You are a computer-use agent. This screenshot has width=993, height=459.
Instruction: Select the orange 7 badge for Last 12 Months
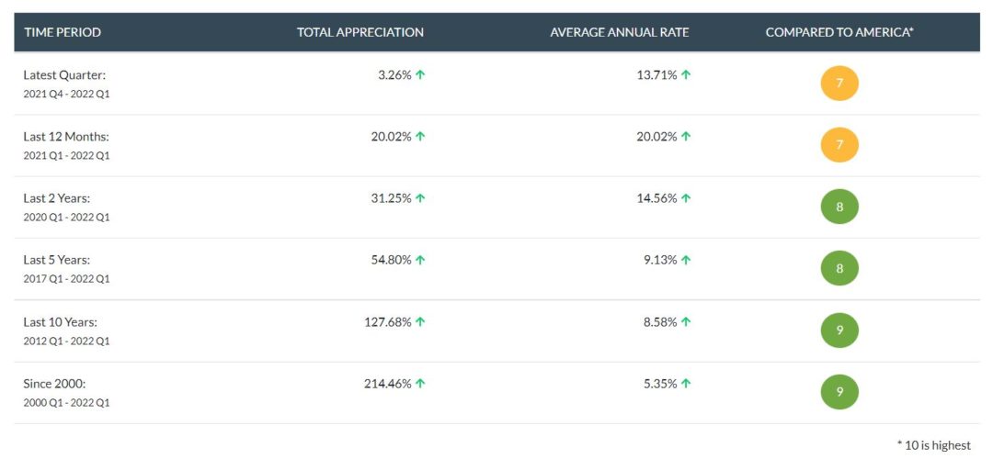(x=839, y=145)
